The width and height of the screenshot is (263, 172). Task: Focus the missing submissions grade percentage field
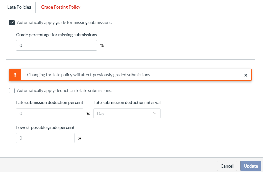(x=56, y=45)
